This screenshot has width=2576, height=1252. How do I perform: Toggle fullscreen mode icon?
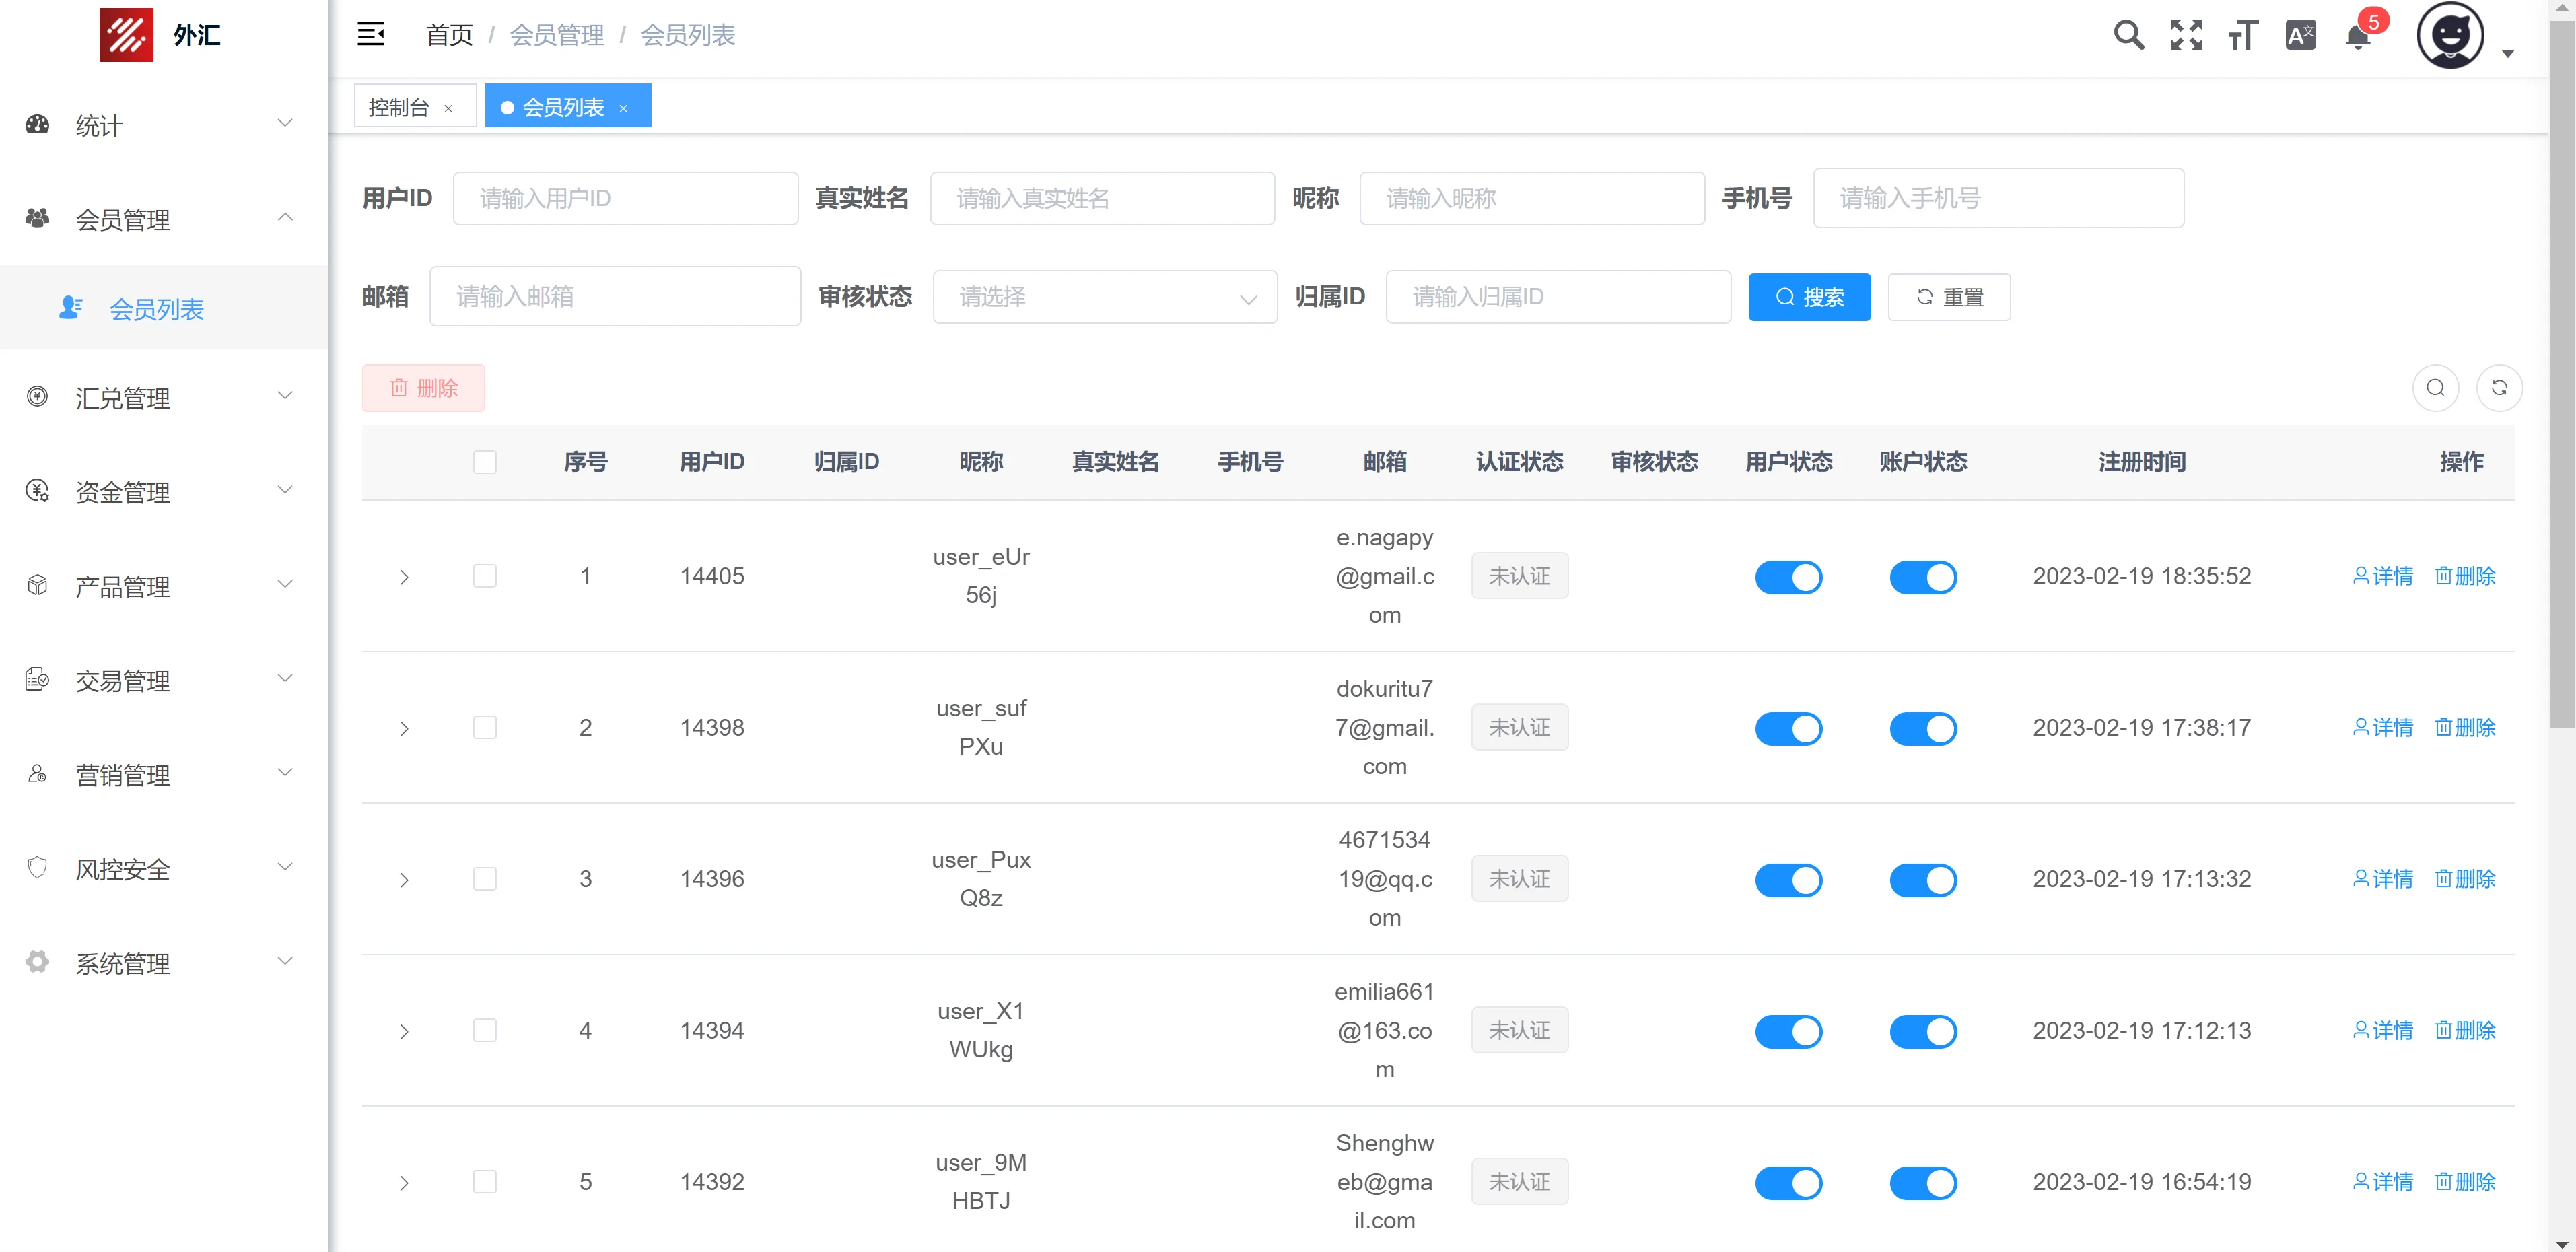(2186, 36)
